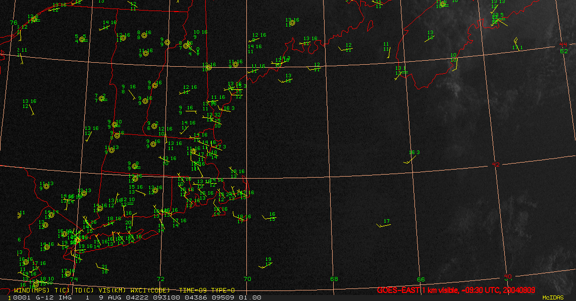The image size is (576, 301).
Task: Click the 72 longitude label
Action: (161, 279)
